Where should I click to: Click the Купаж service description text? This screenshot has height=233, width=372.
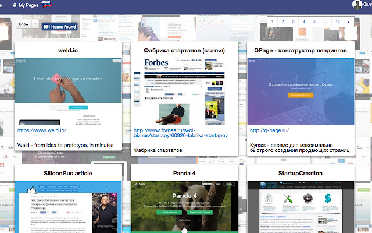[300, 148]
